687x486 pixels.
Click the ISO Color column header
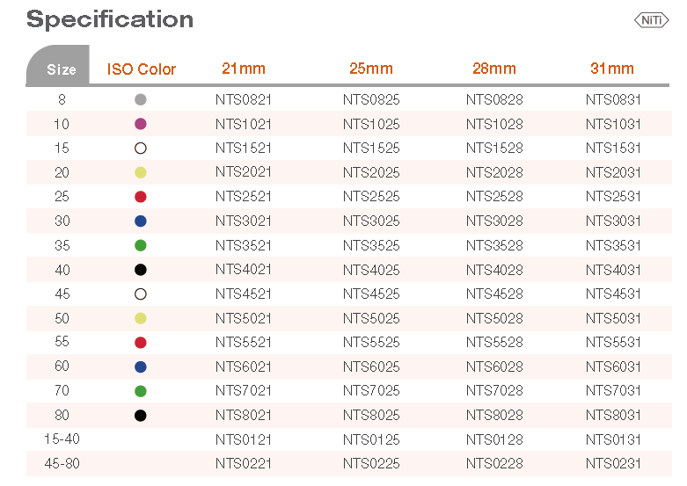point(142,69)
